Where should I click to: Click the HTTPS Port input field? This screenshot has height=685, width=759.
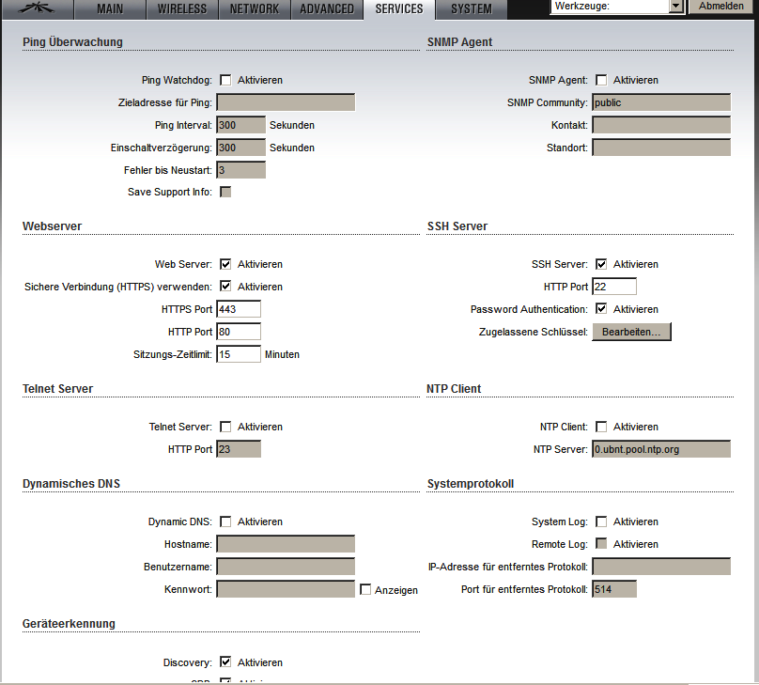point(239,309)
